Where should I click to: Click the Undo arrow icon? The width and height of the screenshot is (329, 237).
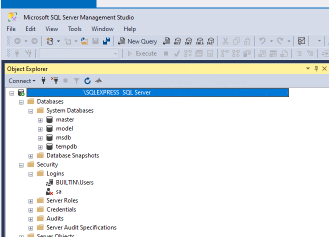[262, 41]
